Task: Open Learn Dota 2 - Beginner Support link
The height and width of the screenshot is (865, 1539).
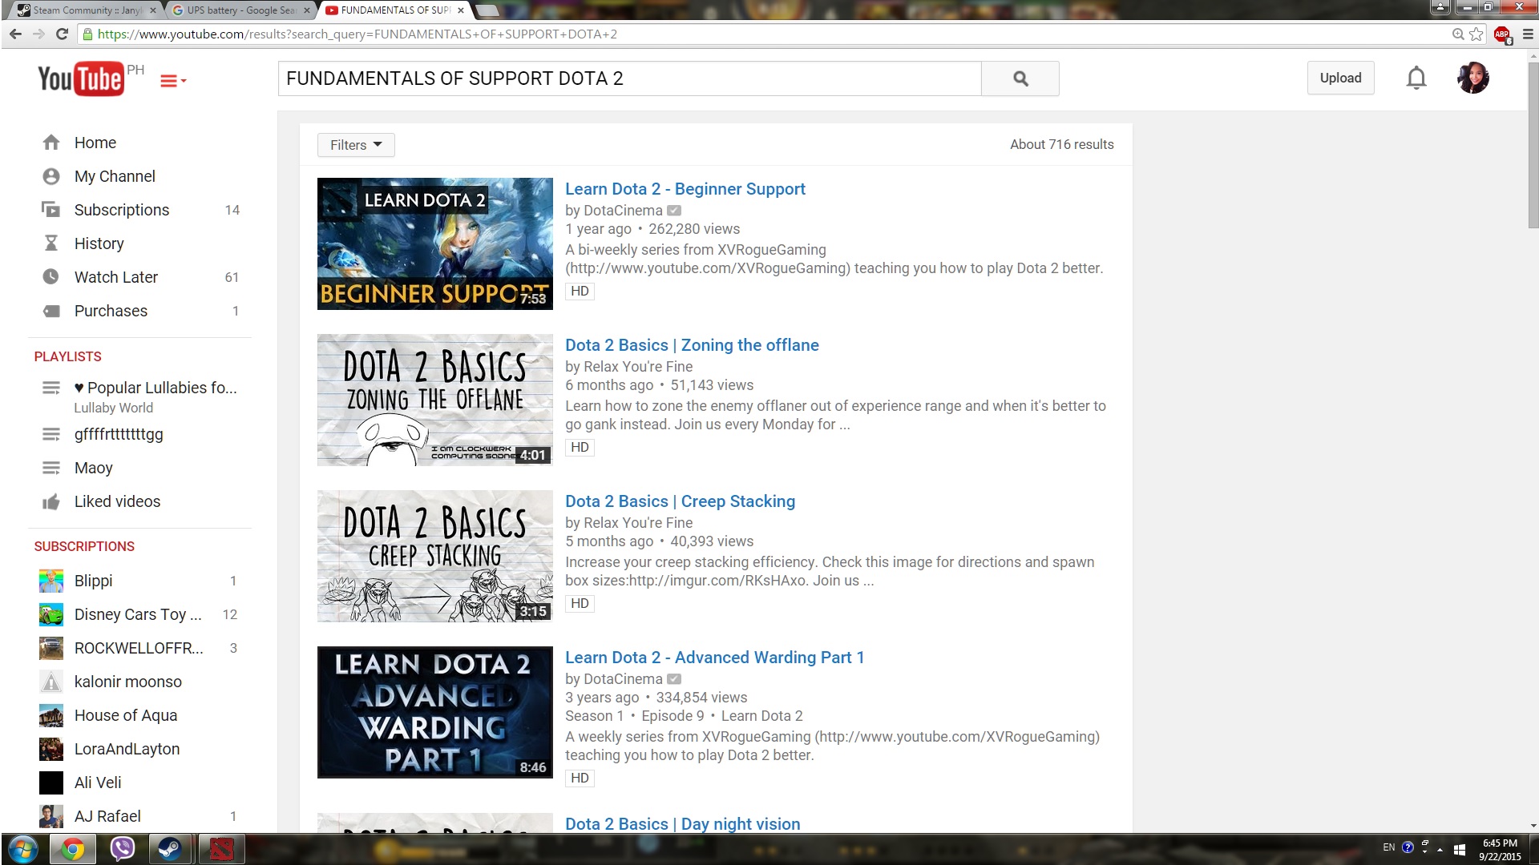Action: pos(685,189)
